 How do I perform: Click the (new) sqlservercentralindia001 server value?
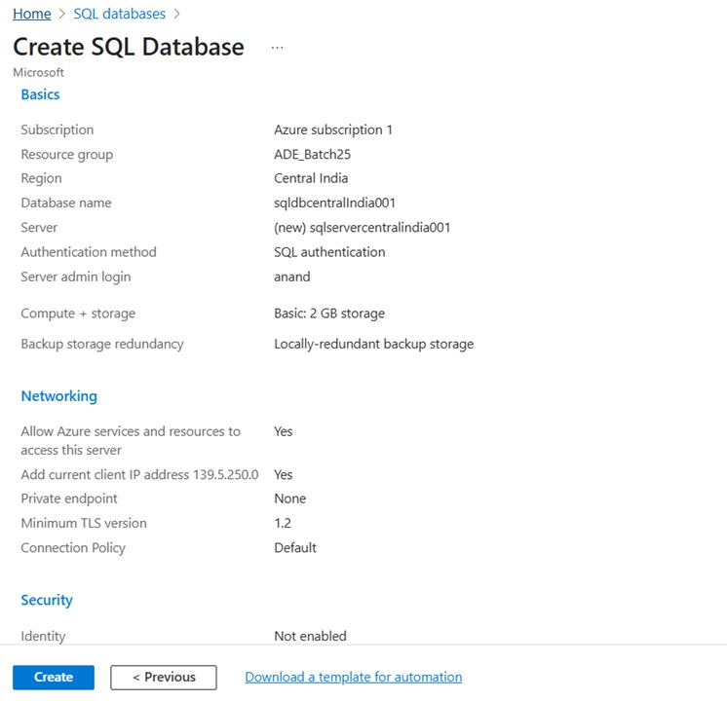pyautogui.click(x=362, y=228)
